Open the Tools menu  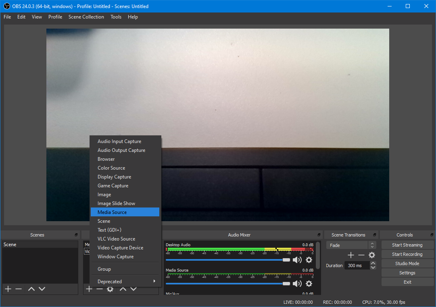coord(116,17)
